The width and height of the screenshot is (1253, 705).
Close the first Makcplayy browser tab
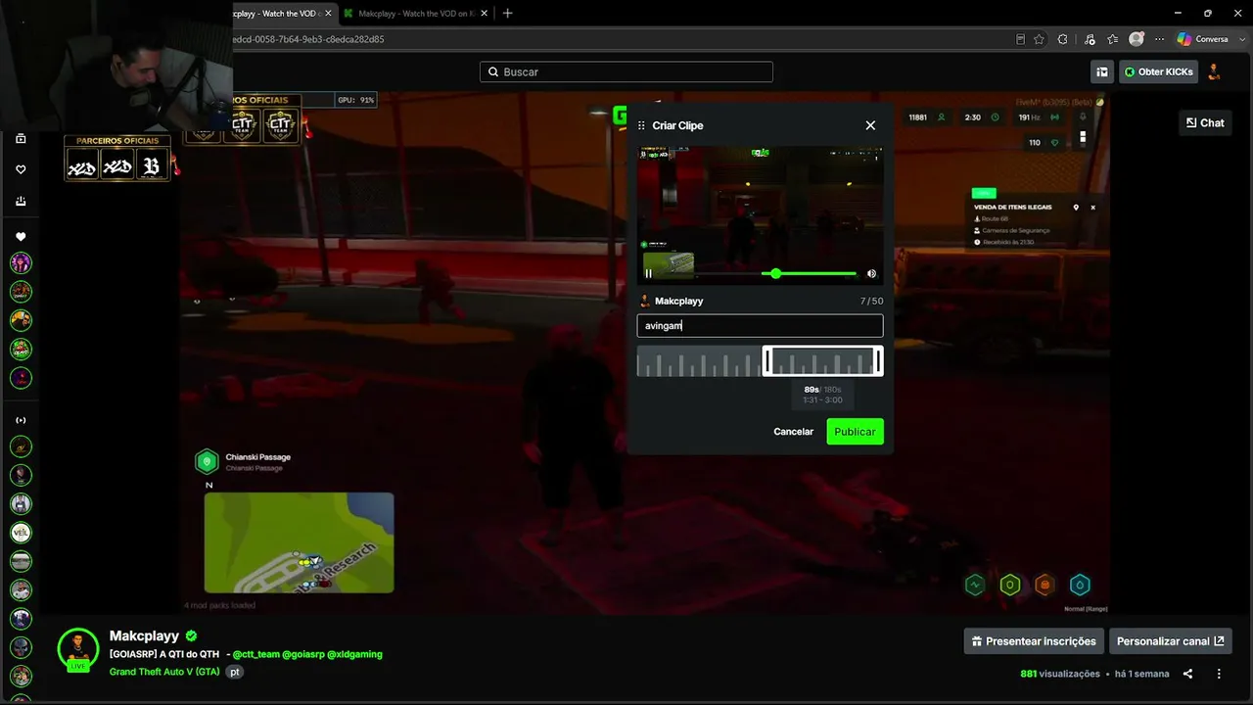coord(328,14)
